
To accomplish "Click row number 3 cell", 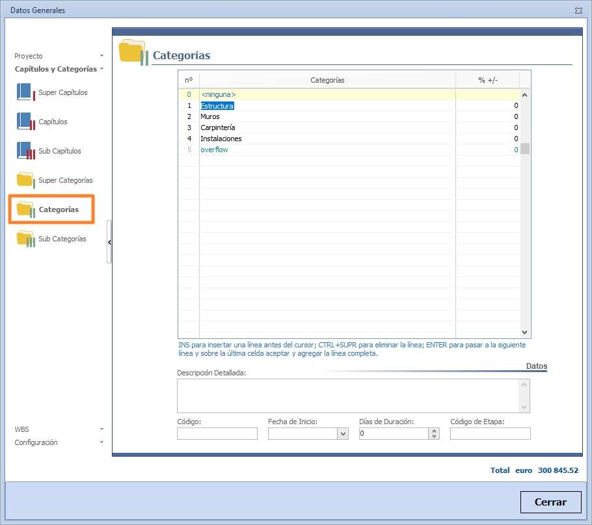I will click(189, 128).
